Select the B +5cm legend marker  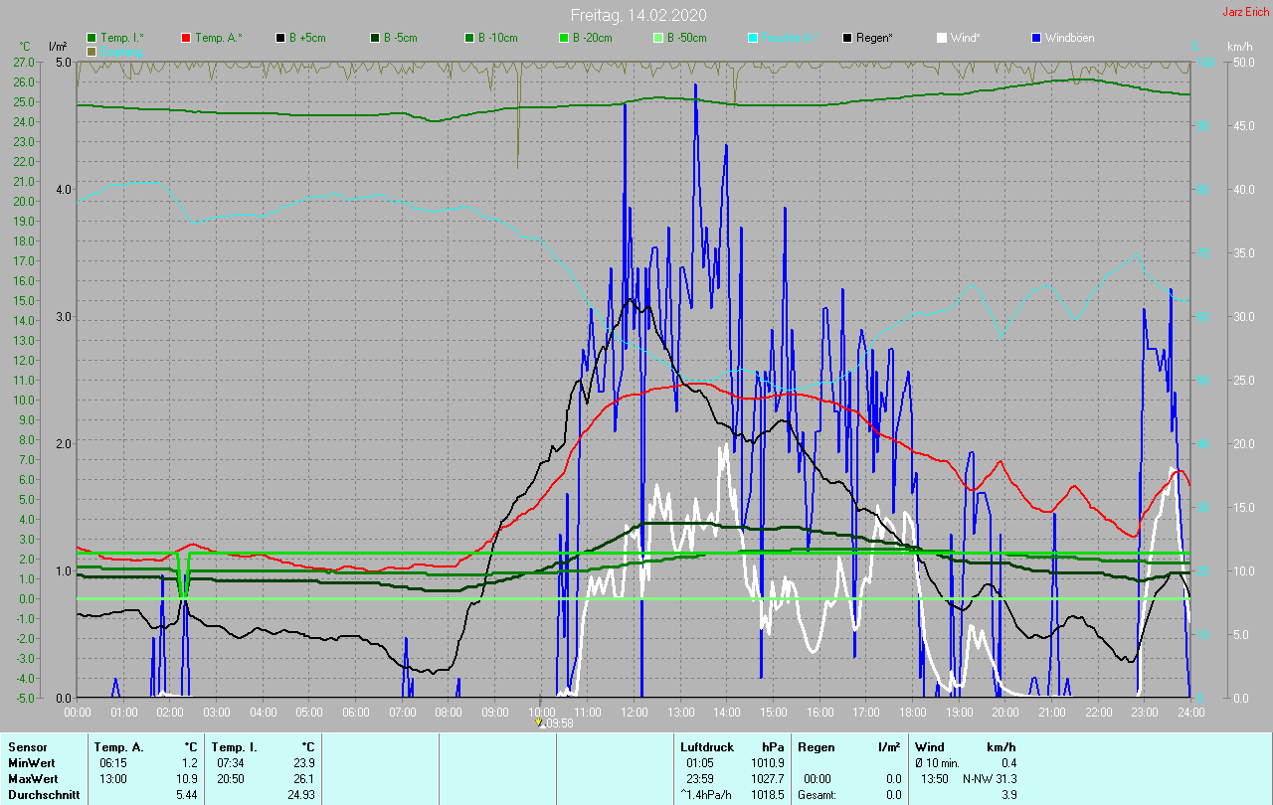280,38
